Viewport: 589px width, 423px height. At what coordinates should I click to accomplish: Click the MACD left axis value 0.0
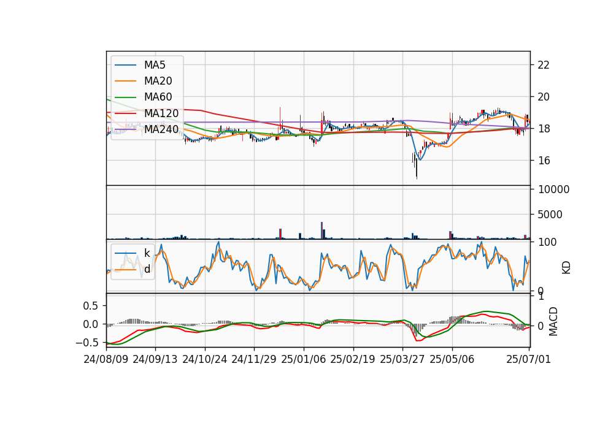[90, 324]
